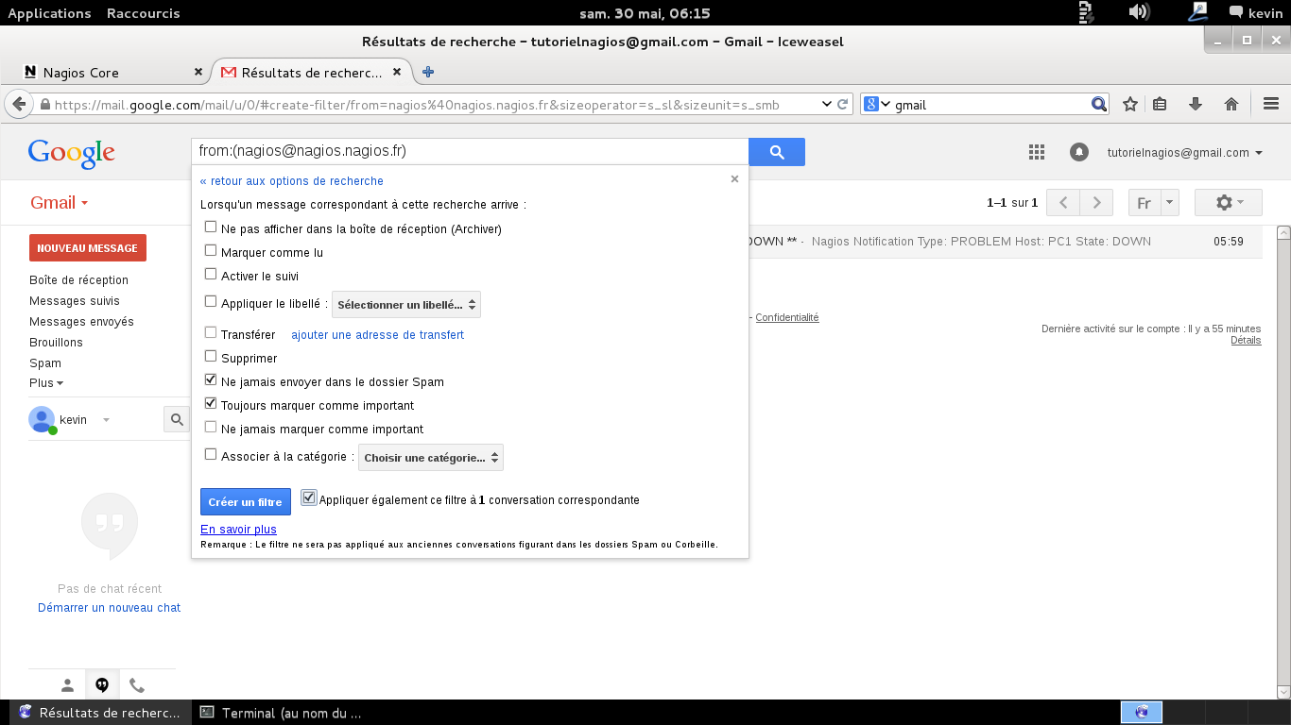
Task: Show Hangouts conversations quote icon
Action: 102,685
